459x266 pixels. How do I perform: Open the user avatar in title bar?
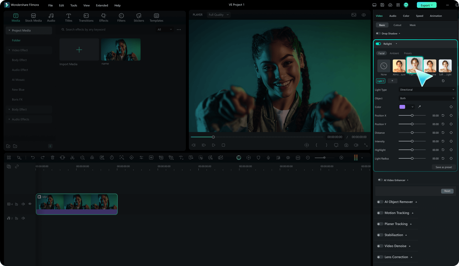pyautogui.click(x=406, y=5)
